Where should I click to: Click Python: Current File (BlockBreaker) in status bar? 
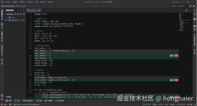coord(27,105)
